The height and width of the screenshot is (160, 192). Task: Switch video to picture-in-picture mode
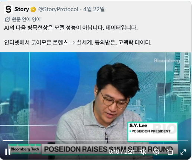(x=170, y=152)
